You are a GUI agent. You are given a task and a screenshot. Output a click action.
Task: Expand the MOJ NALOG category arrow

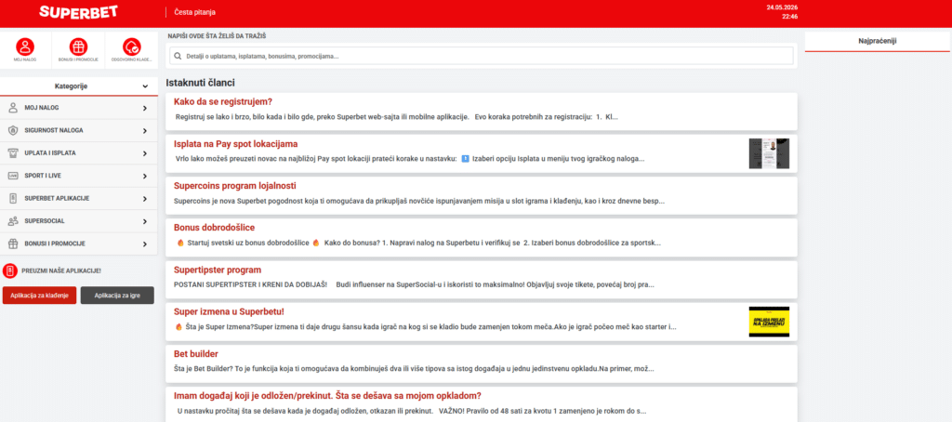(145, 108)
